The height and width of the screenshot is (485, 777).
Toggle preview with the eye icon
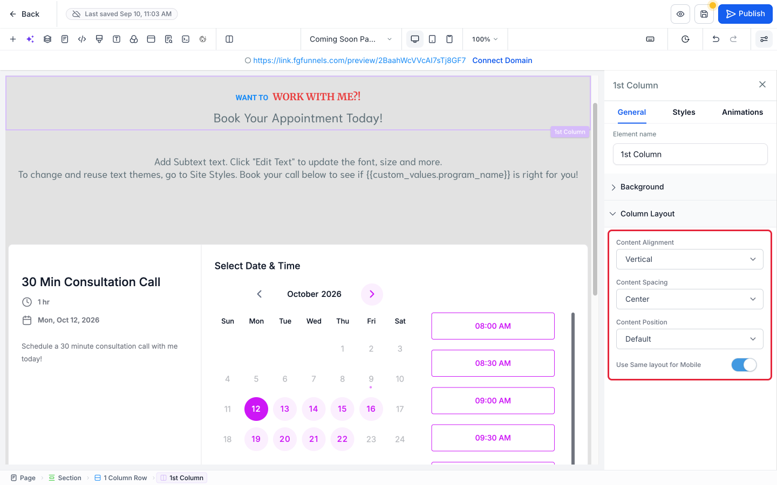(x=680, y=14)
